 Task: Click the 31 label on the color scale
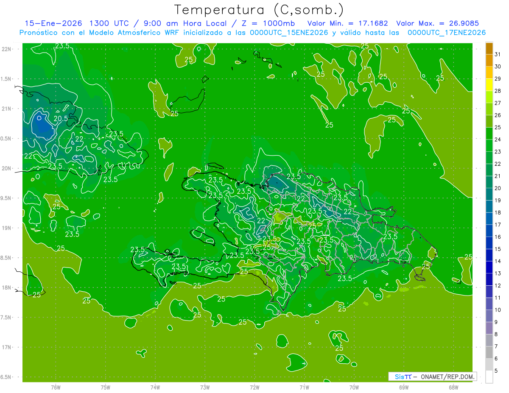(498, 54)
